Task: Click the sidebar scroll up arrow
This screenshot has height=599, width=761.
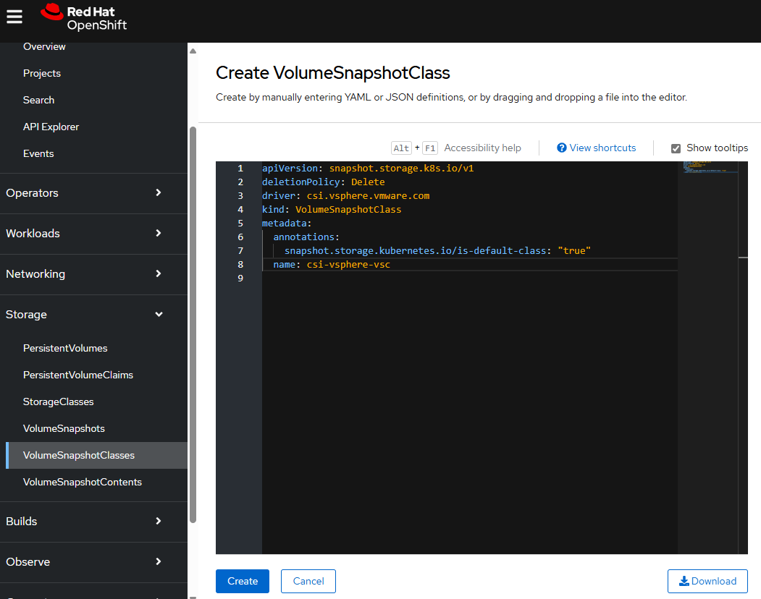Action: point(193,51)
